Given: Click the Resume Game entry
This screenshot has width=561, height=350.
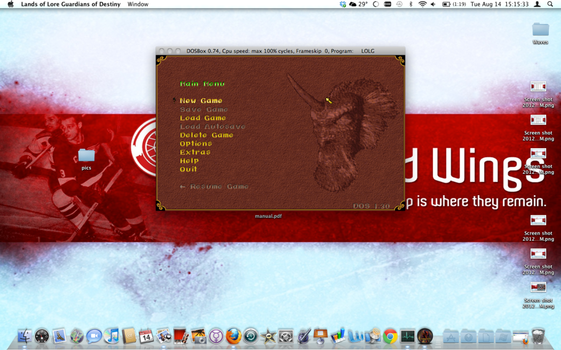Looking at the screenshot, I should pos(214,186).
